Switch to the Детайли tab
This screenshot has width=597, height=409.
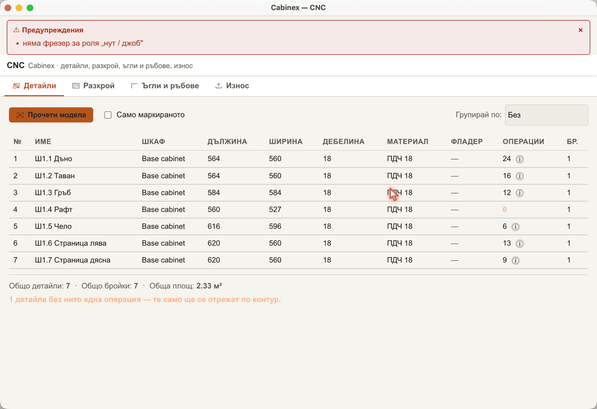[34, 86]
